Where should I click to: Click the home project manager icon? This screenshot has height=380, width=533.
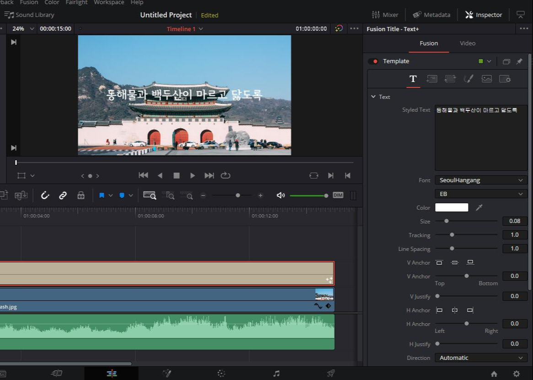tap(494, 374)
